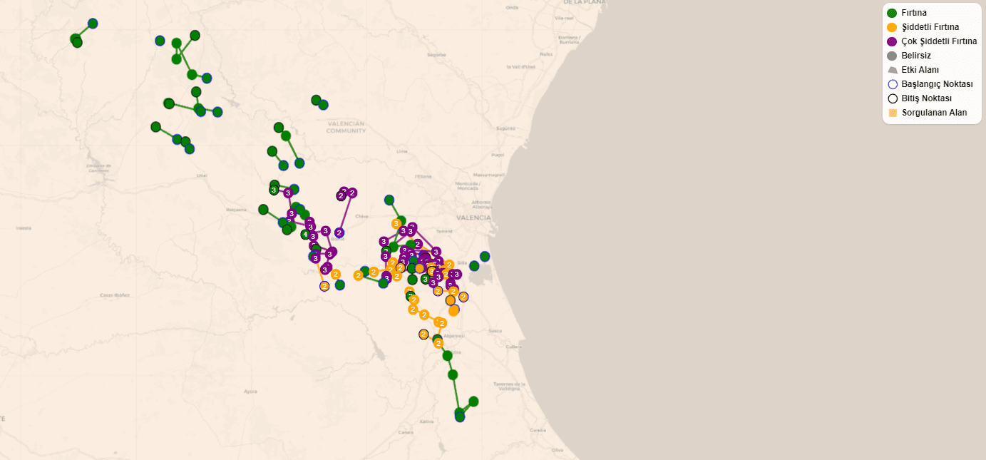
Task: Click the orange Şiddetli Fırtına legend circle
Action: 892,27
